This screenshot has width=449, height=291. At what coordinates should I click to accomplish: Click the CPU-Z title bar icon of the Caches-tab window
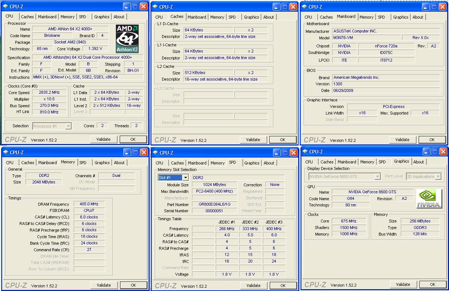tap(155, 7)
